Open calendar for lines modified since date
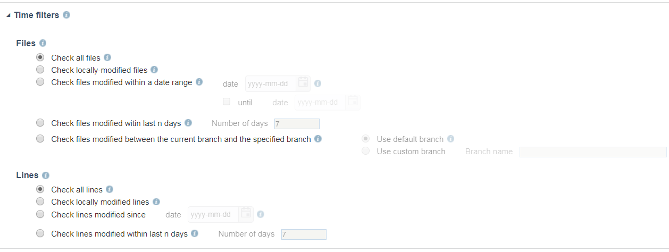 tap(246, 214)
